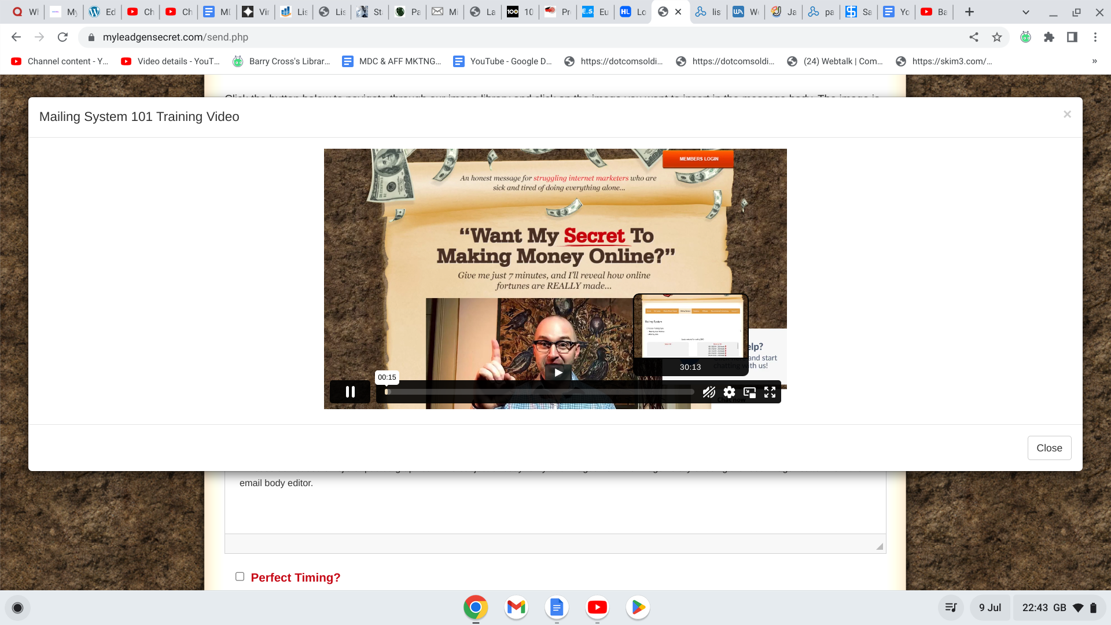This screenshot has width=1111, height=625.
Task: Click the browser extensions puzzle icon
Action: tap(1049, 36)
